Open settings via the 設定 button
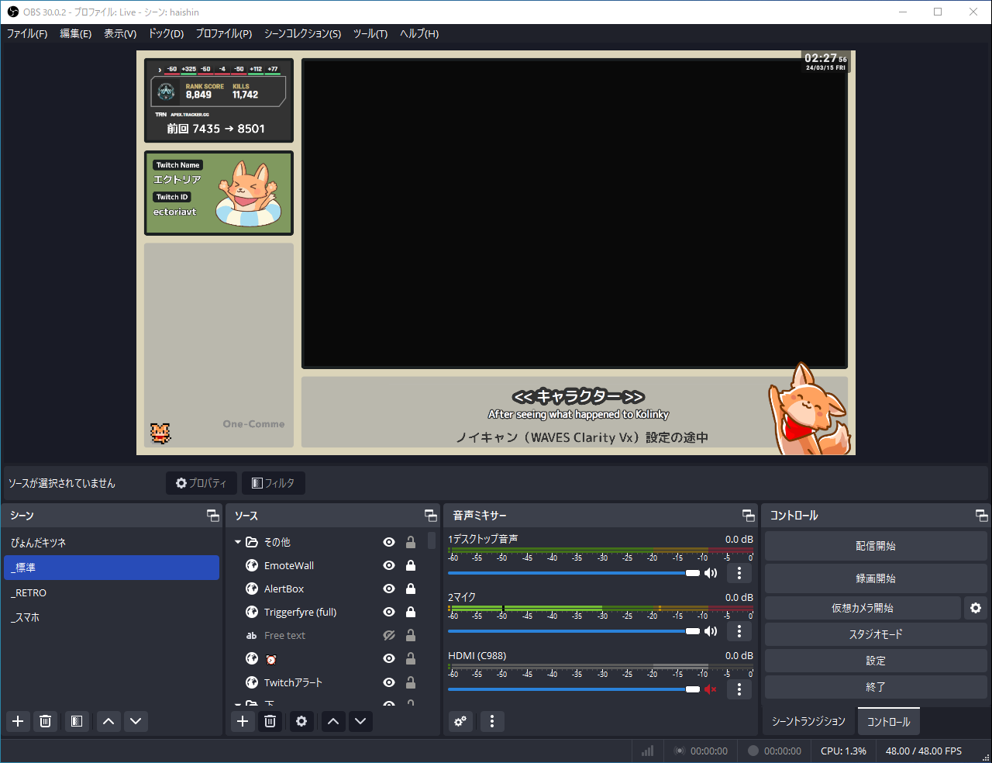 pos(875,661)
